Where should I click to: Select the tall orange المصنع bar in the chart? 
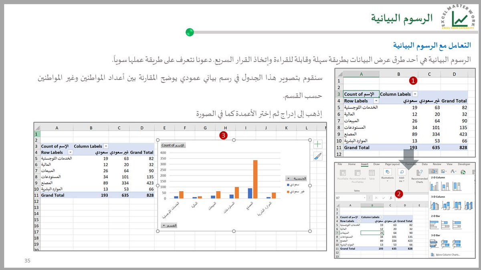[x=255, y=179]
